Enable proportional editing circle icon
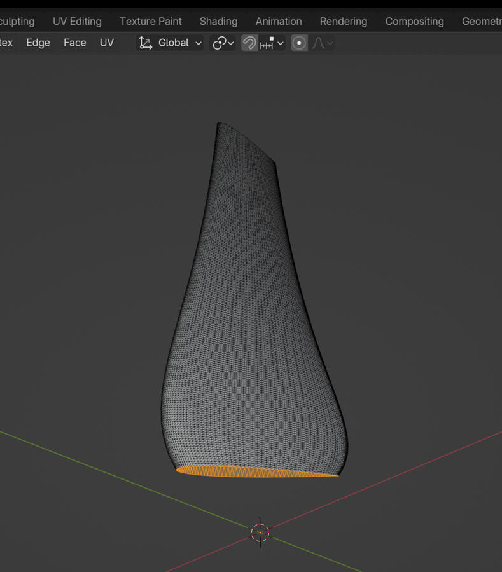502x572 pixels. pyautogui.click(x=299, y=43)
